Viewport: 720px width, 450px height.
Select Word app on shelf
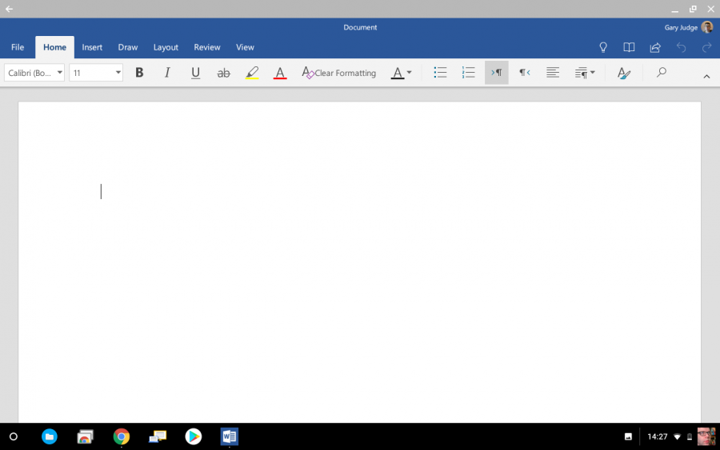coord(229,436)
